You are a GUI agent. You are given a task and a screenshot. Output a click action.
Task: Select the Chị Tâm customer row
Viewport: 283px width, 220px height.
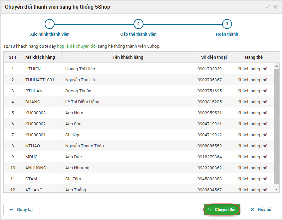[x=128, y=179]
